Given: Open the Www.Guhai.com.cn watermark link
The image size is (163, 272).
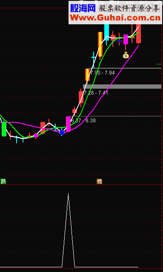Looking at the screenshot, I should pos(115,18).
